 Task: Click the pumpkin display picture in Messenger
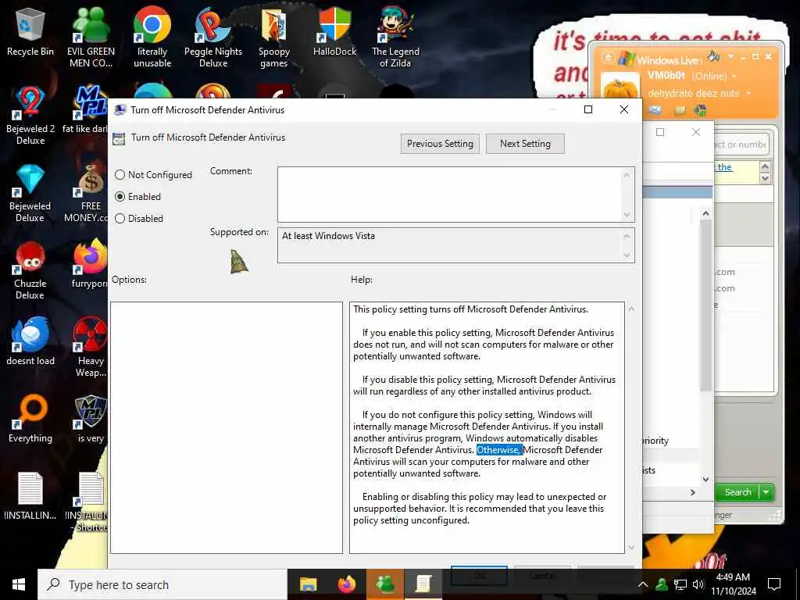pyautogui.click(x=620, y=87)
